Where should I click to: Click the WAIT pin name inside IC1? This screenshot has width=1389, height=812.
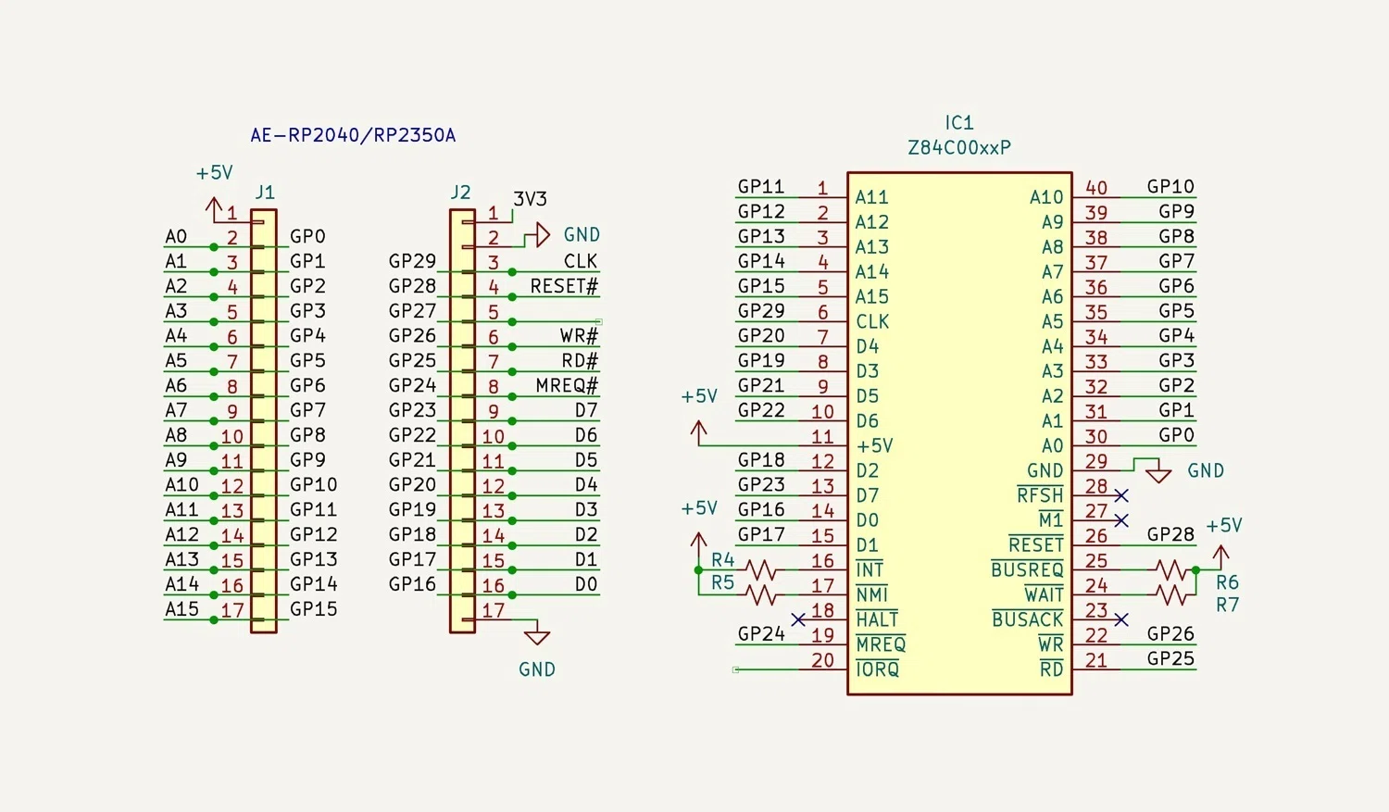pyautogui.click(x=1044, y=594)
